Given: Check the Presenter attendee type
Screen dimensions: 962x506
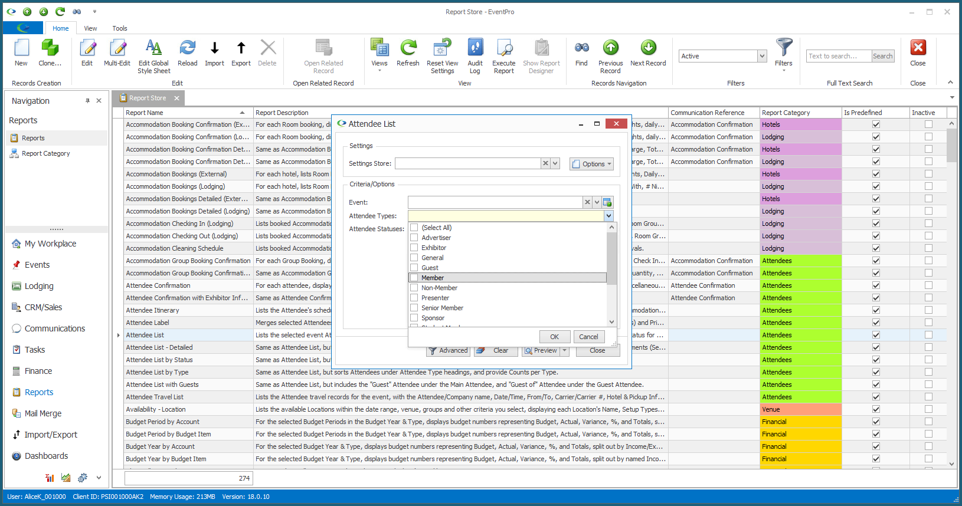Looking at the screenshot, I should (x=414, y=298).
